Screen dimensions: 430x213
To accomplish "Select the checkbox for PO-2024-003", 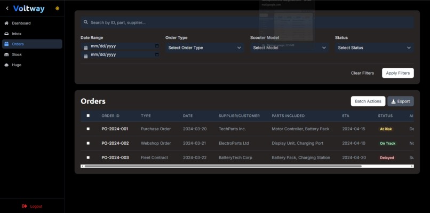I will 88,157.
